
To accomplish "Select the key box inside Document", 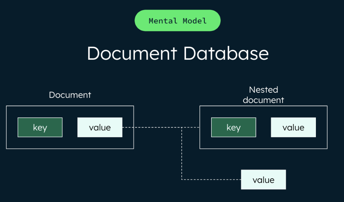I will pos(40,127).
